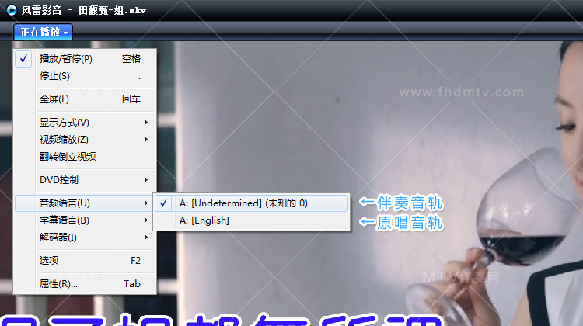Expand the 解码器(I) submenu

point(85,238)
